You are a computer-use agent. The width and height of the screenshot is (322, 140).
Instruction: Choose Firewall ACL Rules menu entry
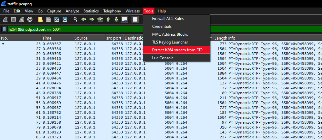tap(168, 19)
